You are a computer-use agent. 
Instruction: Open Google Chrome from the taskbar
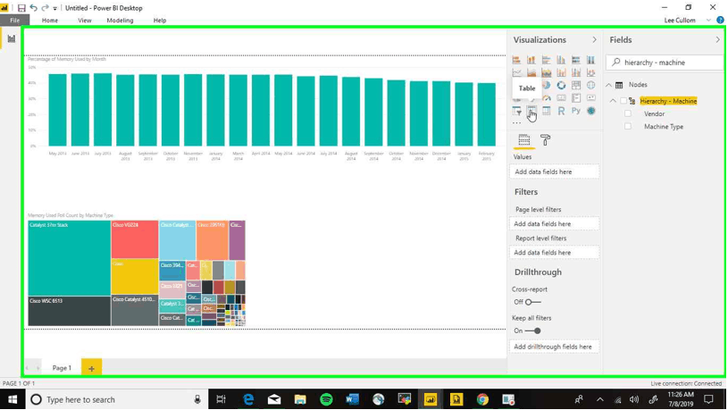tap(482, 399)
